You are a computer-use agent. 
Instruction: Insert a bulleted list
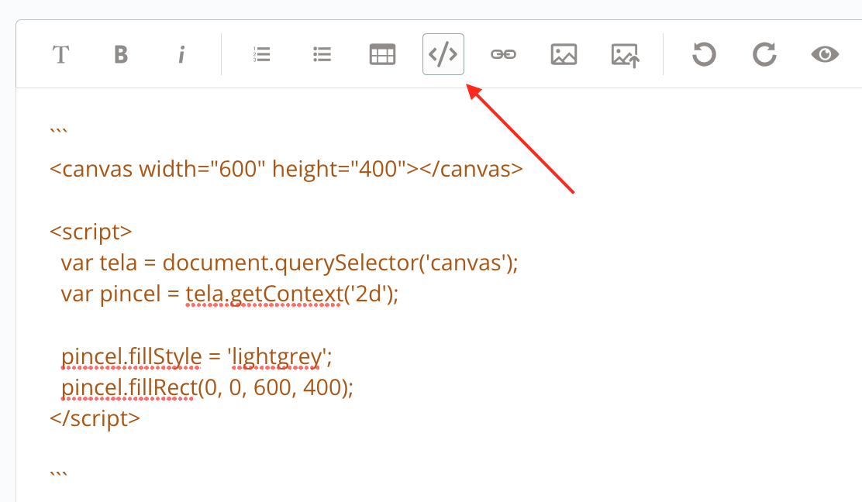tap(322, 54)
